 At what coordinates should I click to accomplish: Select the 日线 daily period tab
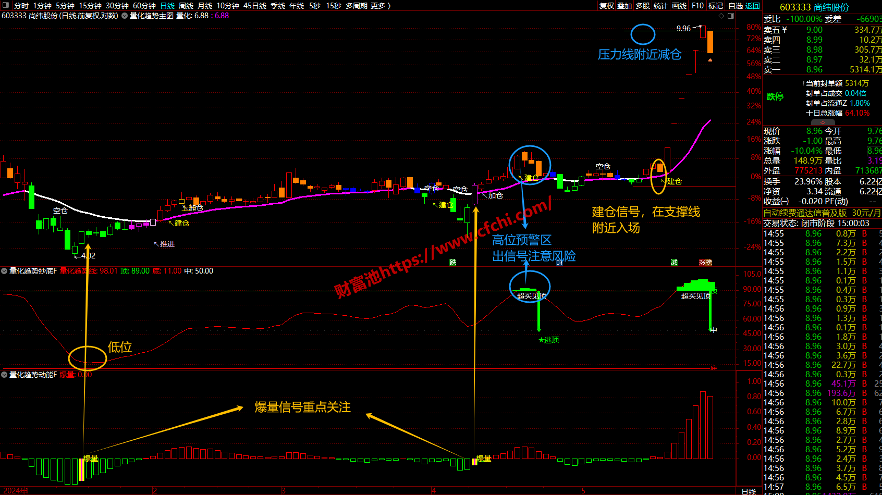(x=167, y=6)
